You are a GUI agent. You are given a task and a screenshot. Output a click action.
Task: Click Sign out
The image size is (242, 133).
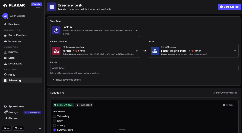pos(13,118)
